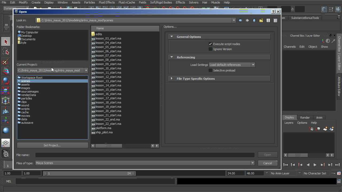This screenshot has height=192, width=342.
Task: Enable Selective preload checkbox
Action: coord(210,70)
